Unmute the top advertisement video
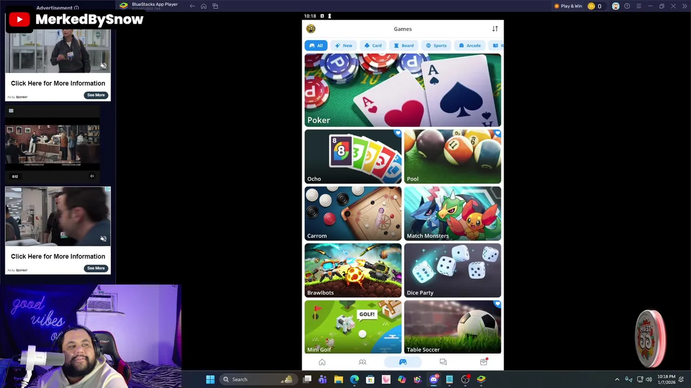This screenshot has height=388, width=691. point(103,66)
